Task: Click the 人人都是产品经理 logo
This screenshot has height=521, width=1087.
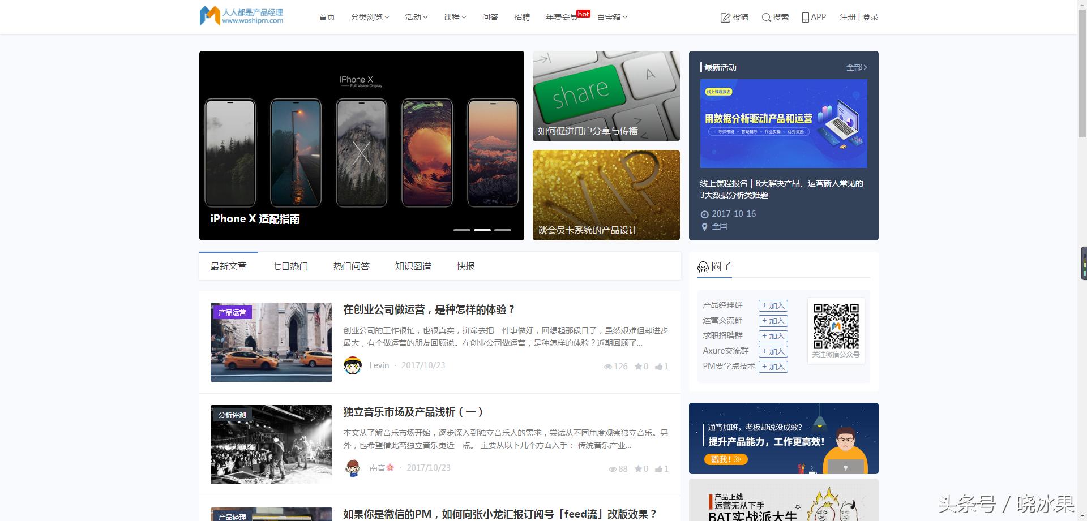Action: (241, 15)
